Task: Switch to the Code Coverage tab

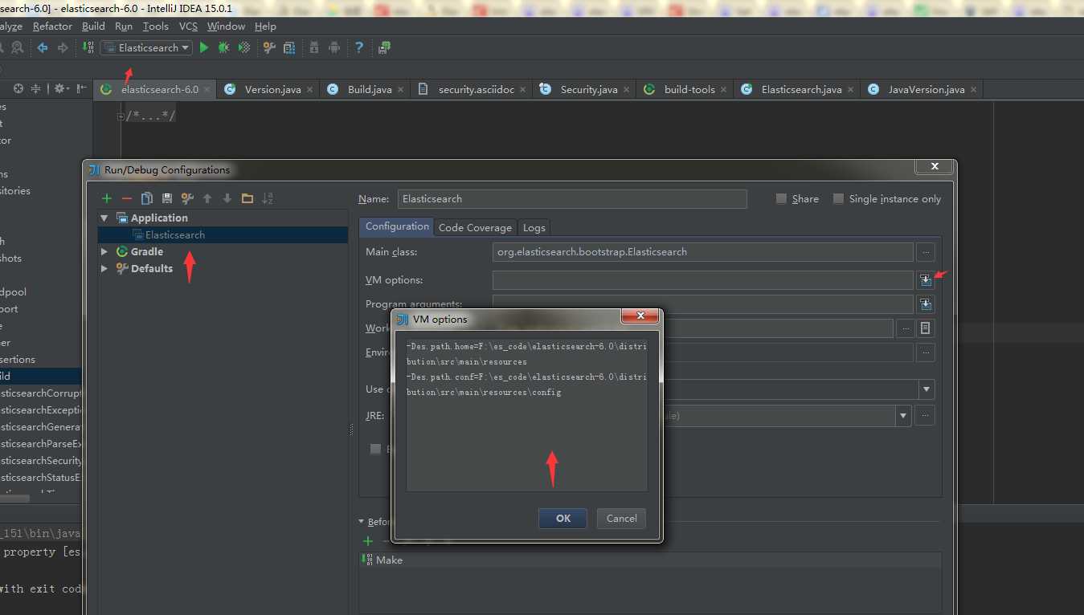Action: click(x=475, y=227)
